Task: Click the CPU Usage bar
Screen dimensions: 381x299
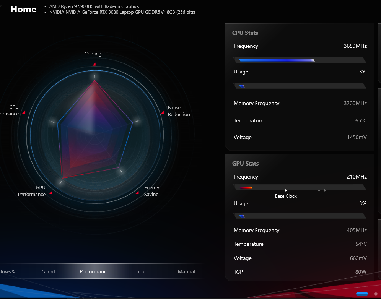Action: click(x=299, y=86)
